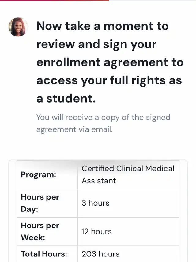
Task: Click the "agreement via email." text
Action: (x=74, y=129)
